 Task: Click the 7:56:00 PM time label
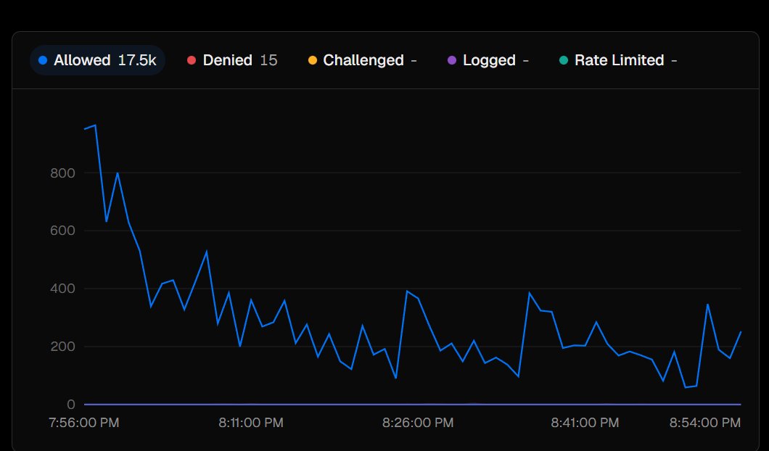[84, 423]
